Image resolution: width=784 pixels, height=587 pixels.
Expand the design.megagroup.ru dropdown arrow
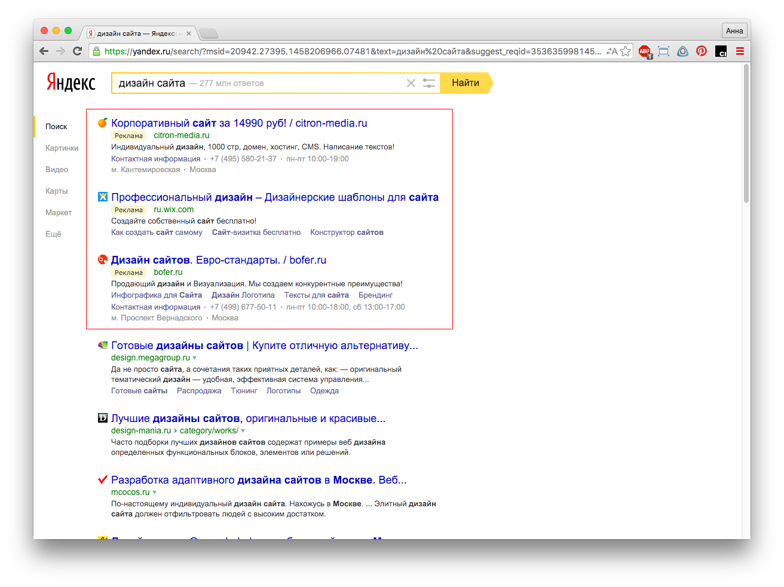(195, 358)
